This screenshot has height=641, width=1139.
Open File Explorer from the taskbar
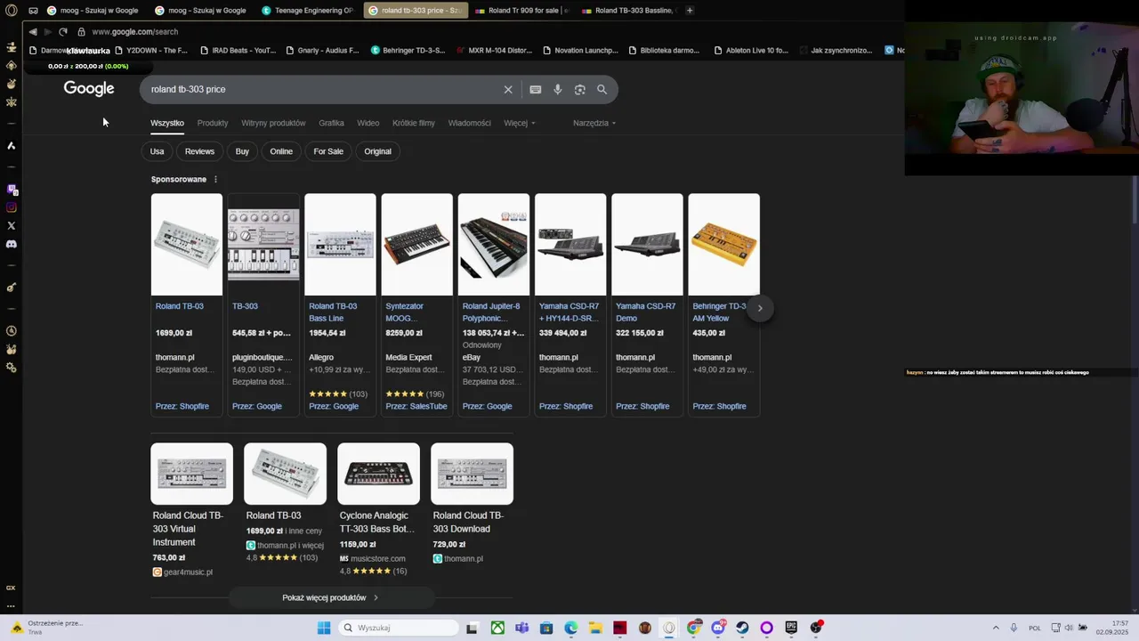595,628
